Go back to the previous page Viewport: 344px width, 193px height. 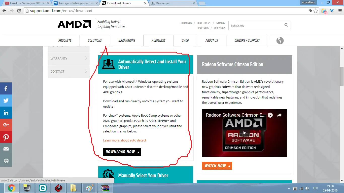click(4, 11)
